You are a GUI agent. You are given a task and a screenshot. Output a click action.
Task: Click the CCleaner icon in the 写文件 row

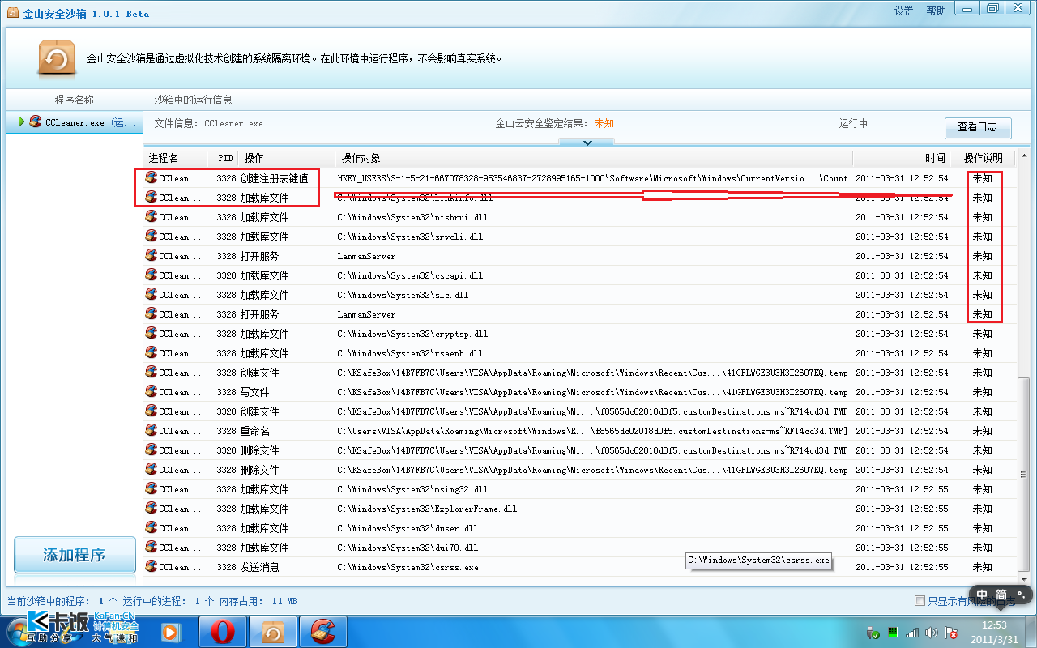[x=151, y=391]
